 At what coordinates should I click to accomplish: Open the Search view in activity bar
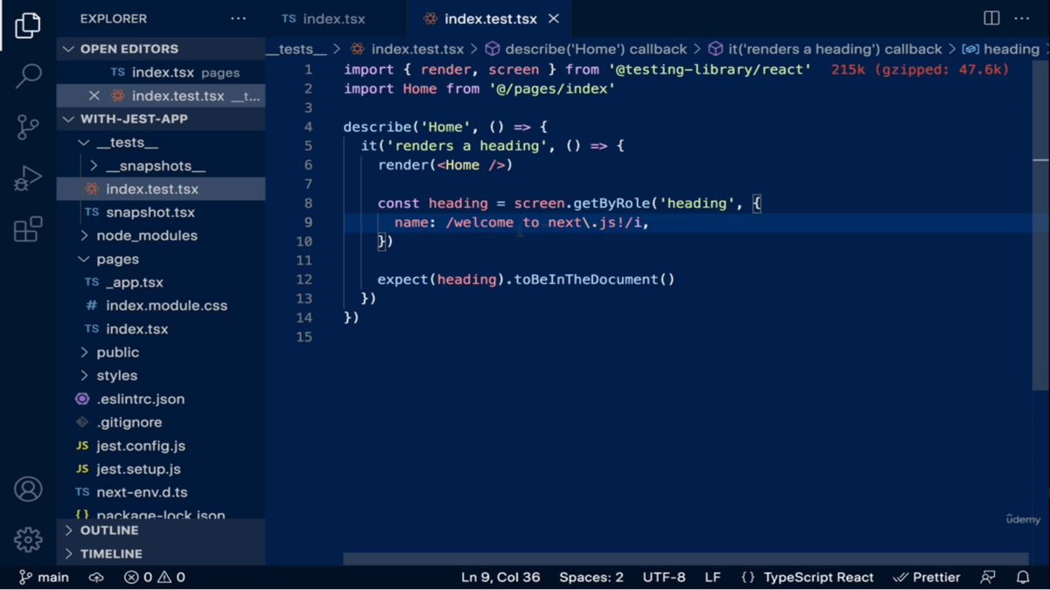[28, 76]
